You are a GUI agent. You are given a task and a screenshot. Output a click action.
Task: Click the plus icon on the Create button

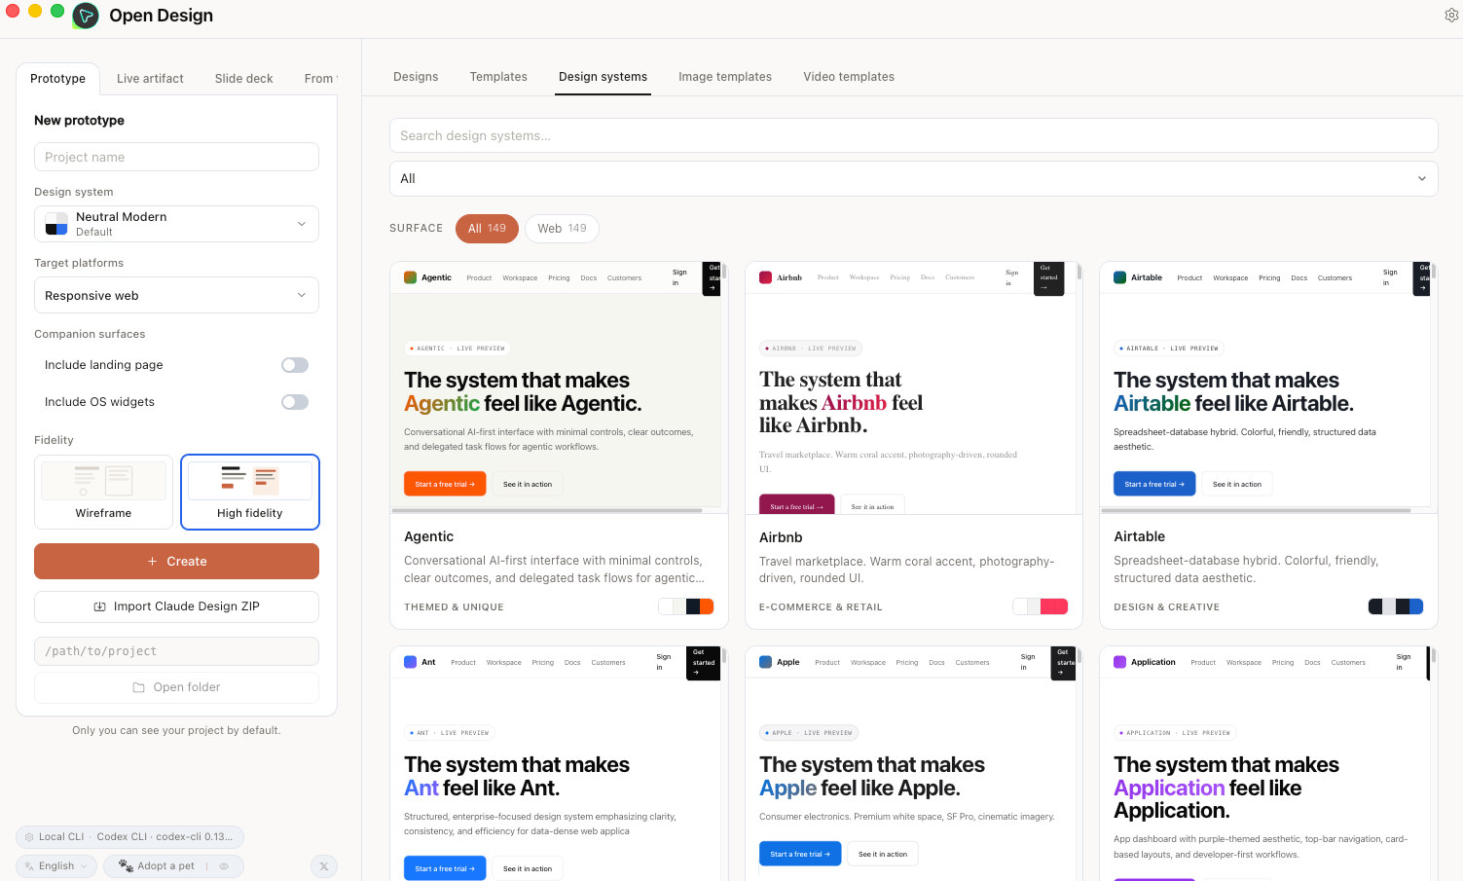pyautogui.click(x=152, y=562)
